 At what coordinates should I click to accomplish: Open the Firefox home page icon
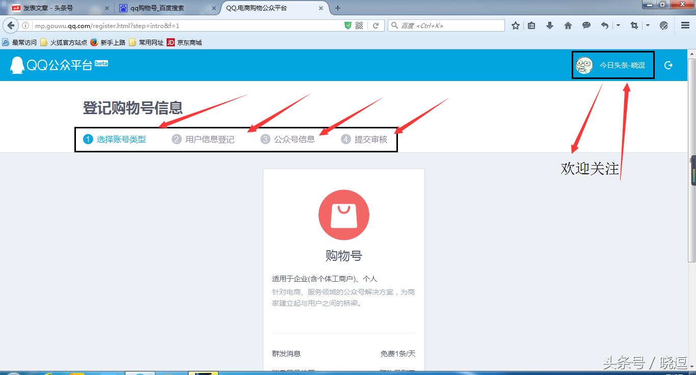tap(568, 25)
